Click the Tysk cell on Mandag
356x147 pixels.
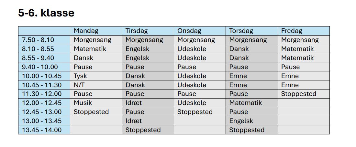pyautogui.click(x=96, y=76)
